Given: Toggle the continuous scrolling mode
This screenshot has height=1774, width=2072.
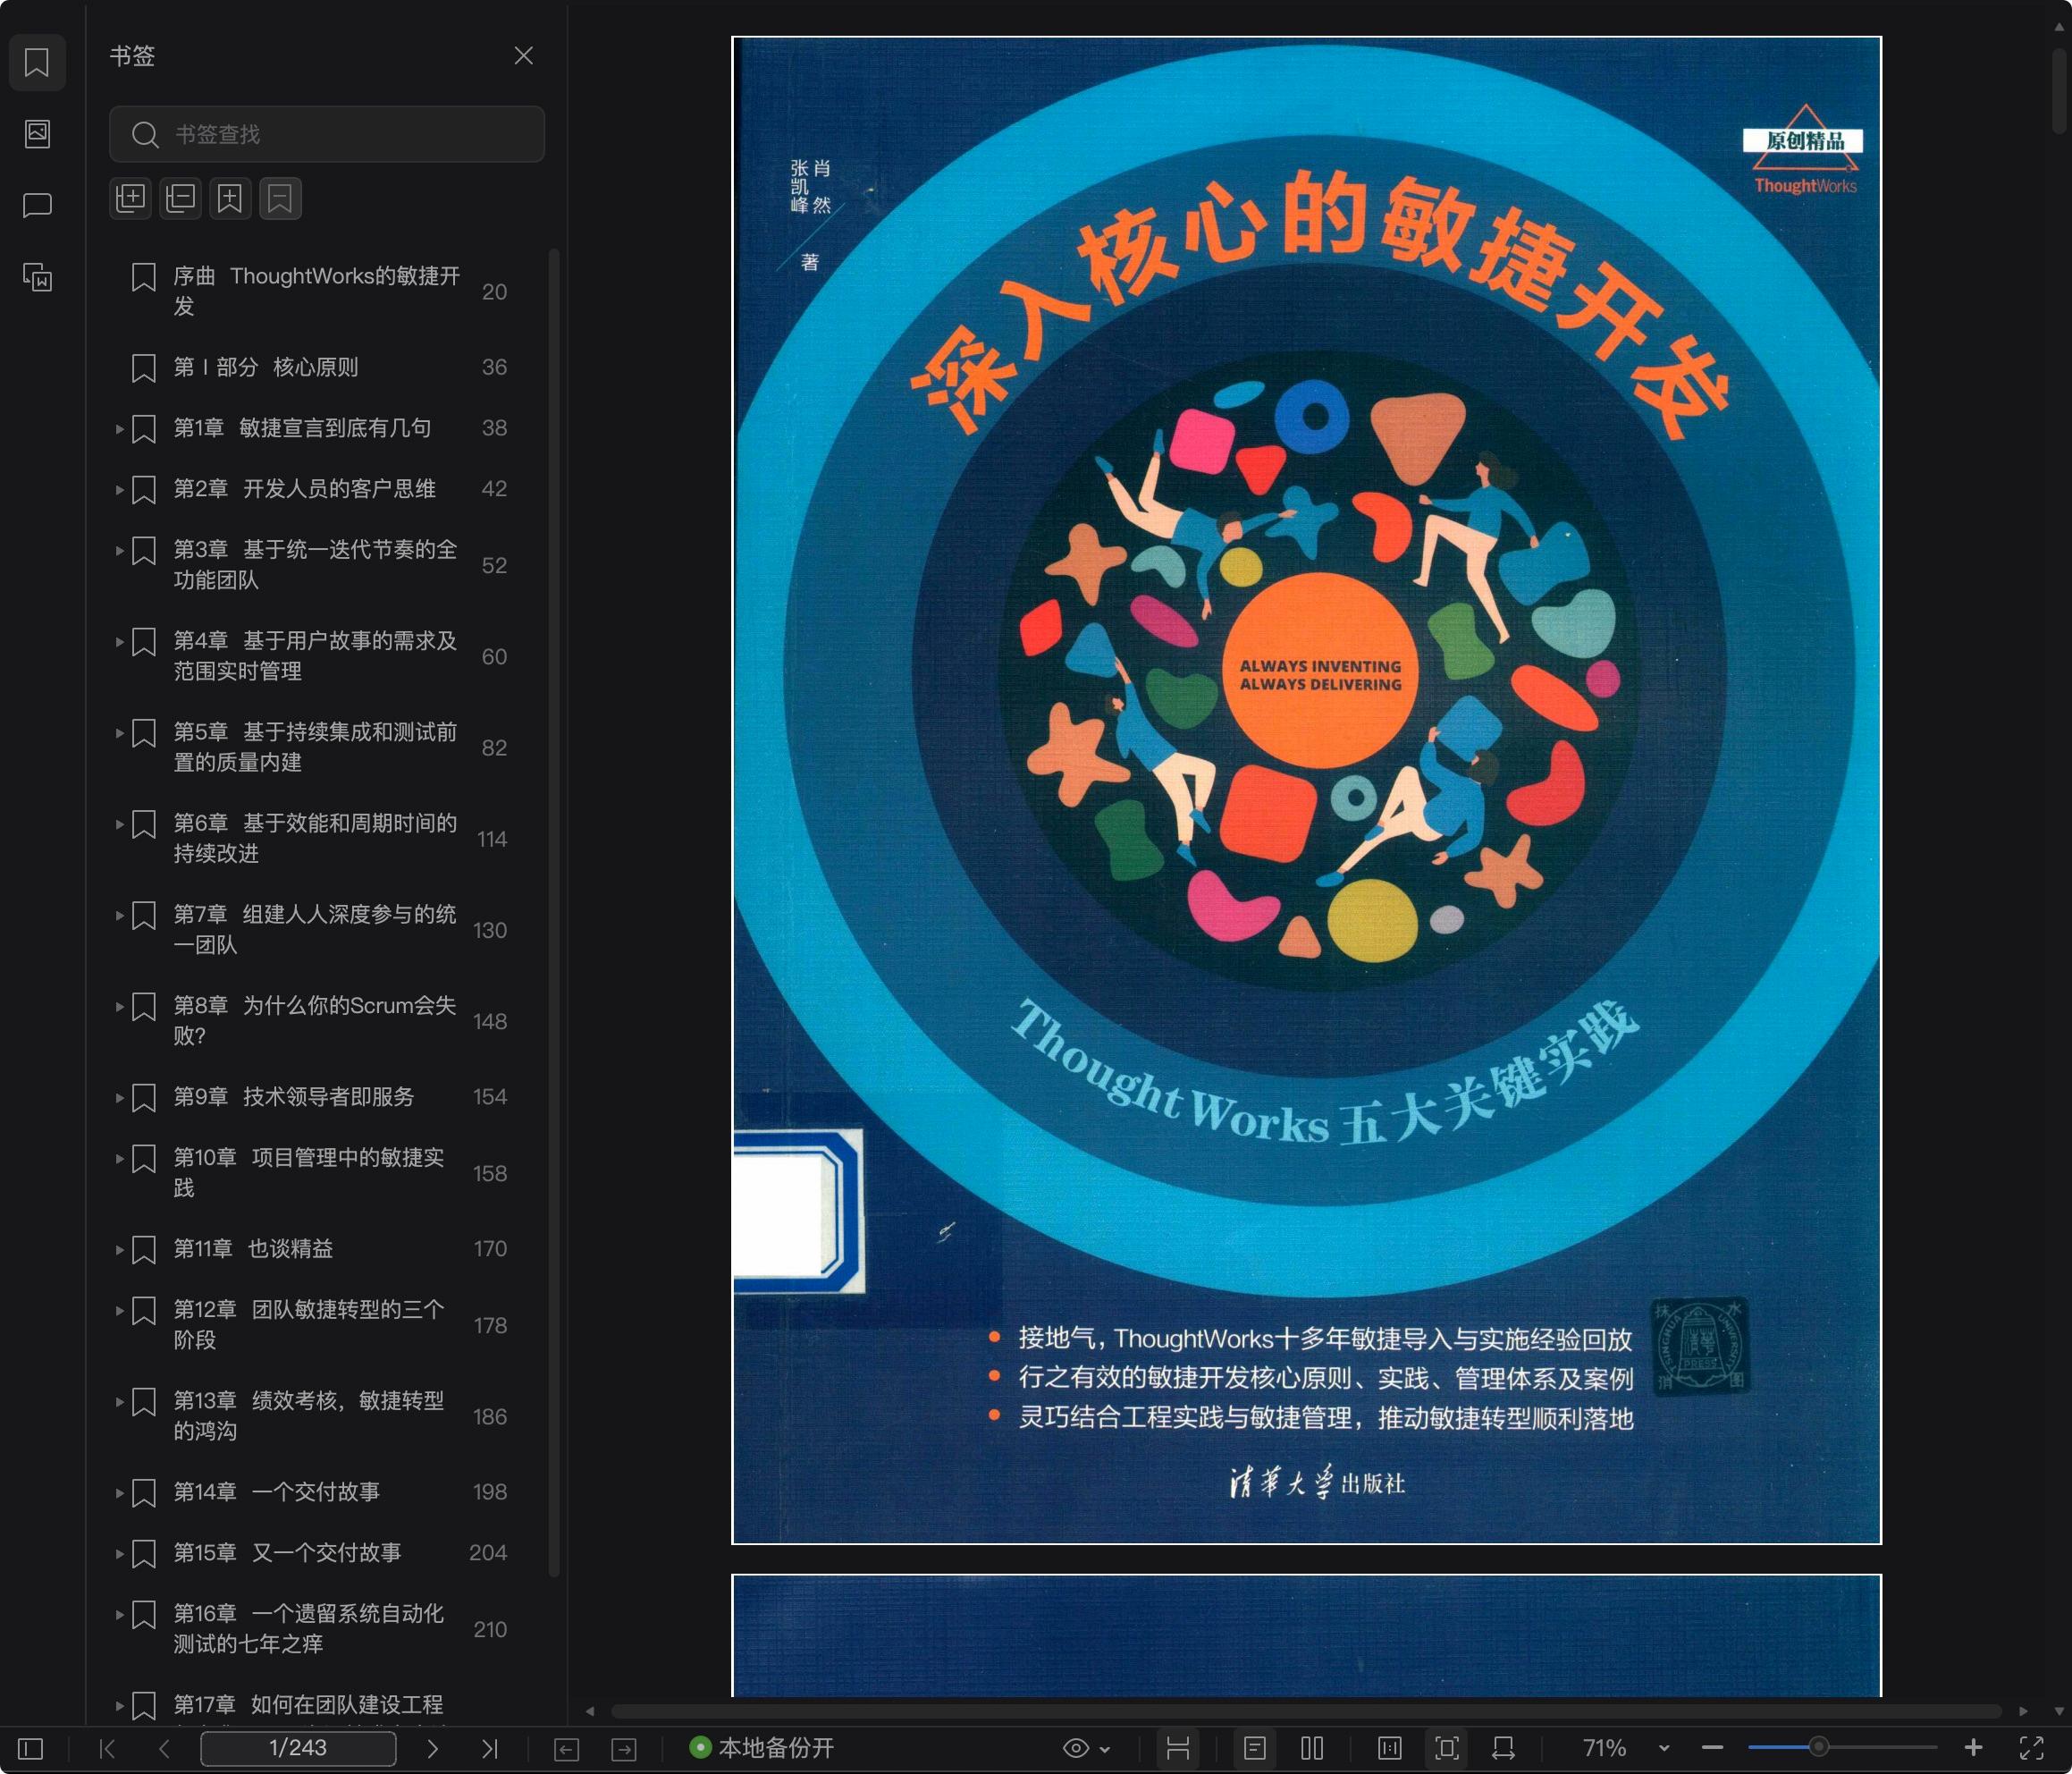Looking at the screenshot, I should pos(1178,1748).
